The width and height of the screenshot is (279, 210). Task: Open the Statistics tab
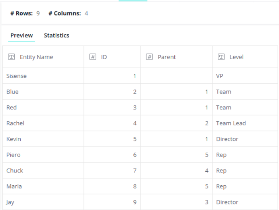click(x=57, y=36)
